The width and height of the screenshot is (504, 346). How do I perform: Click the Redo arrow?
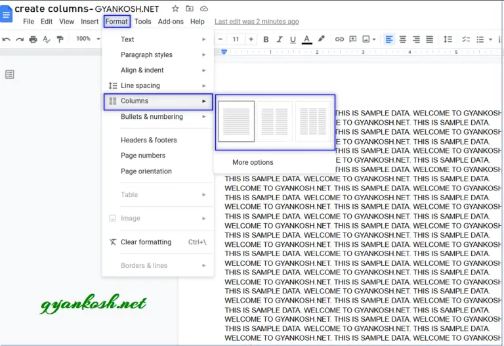[x=20, y=39]
